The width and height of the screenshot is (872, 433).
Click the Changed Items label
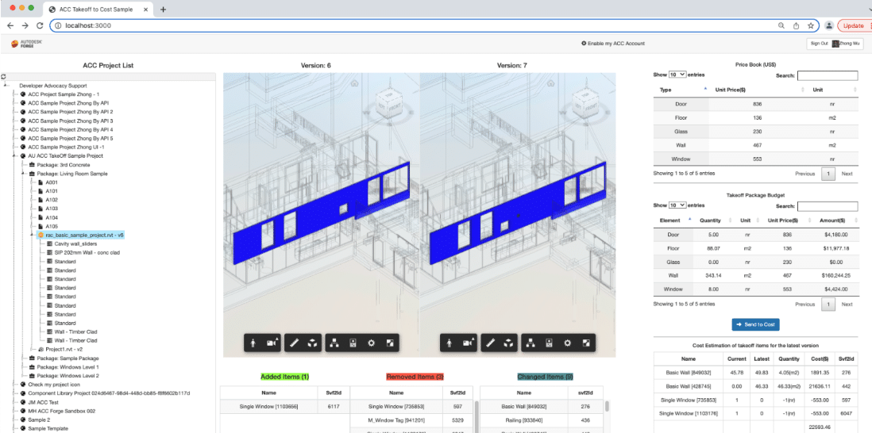pyautogui.click(x=545, y=377)
